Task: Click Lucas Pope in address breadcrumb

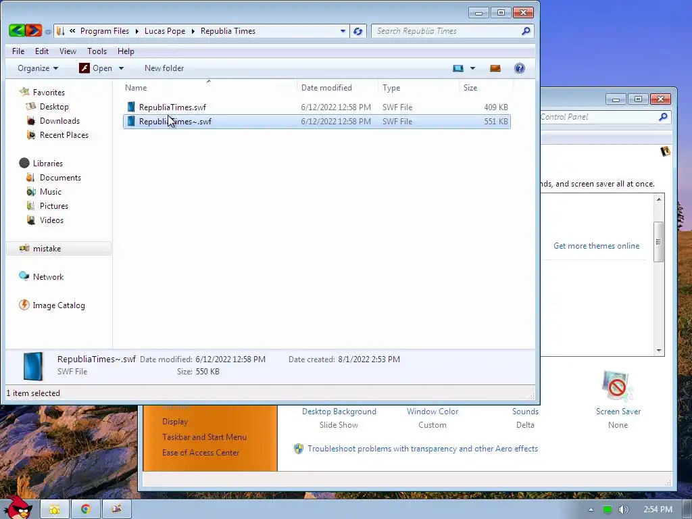Action: (165, 31)
